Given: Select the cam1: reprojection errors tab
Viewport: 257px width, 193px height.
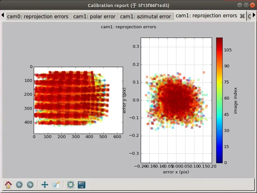Looking at the screenshot, I should [x=206, y=16].
